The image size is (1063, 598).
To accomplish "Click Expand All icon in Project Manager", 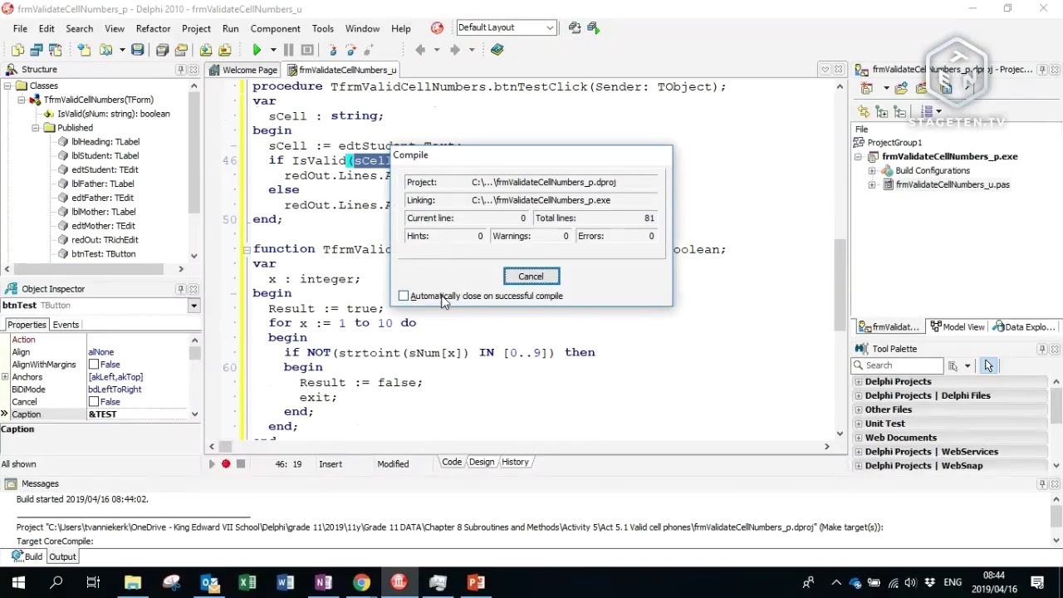I will pos(881,111).
